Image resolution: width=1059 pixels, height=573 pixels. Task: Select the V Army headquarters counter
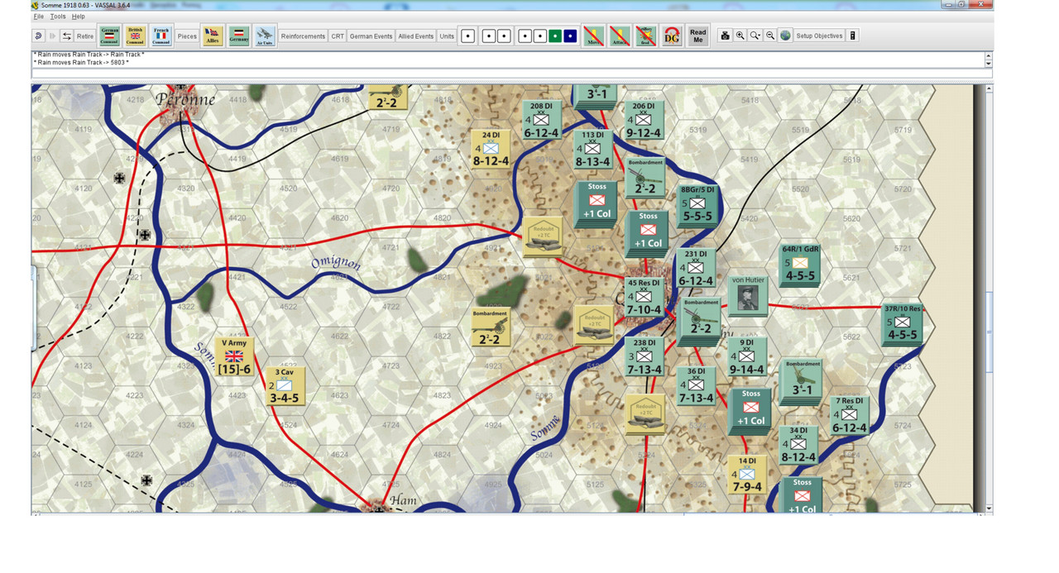(234, 357)
